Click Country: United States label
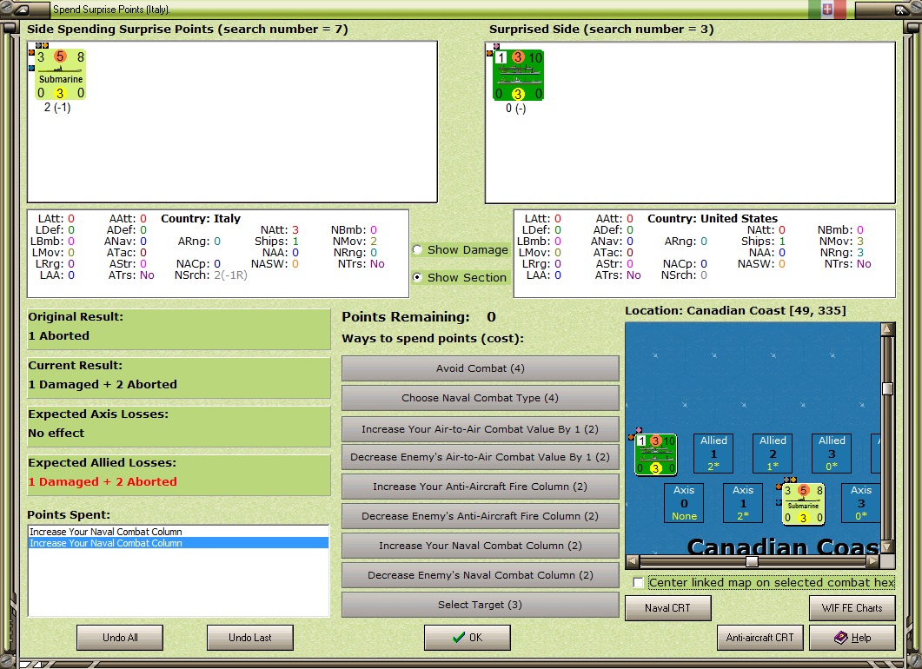 [712, 218]
